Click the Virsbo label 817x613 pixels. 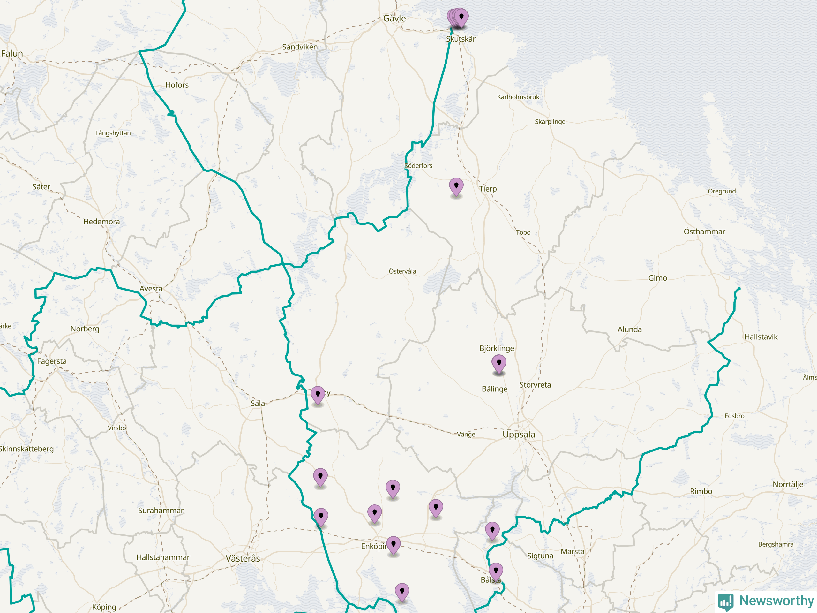tap(117, 428)
